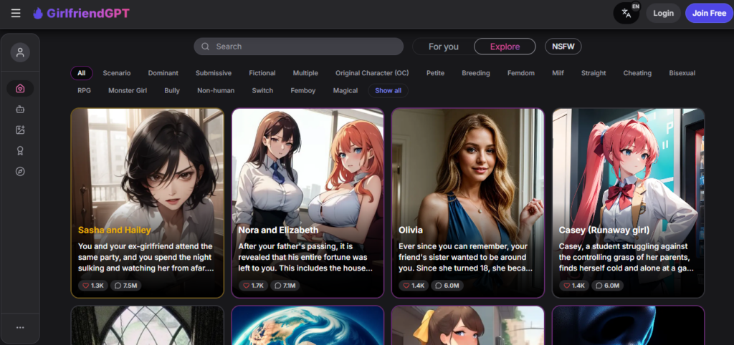The height and width of the screenshot is (345, 734).
Task: Filter by Multiple tag
Action: point(305,73)
